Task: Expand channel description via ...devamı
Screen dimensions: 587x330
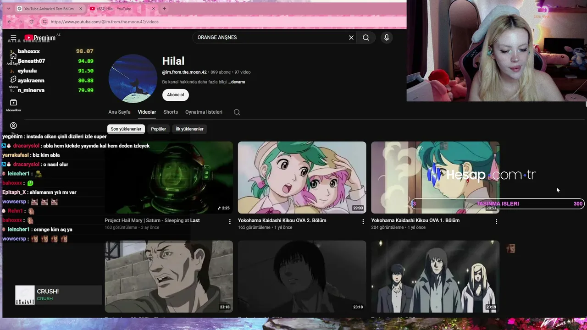Action: (236, 82)
